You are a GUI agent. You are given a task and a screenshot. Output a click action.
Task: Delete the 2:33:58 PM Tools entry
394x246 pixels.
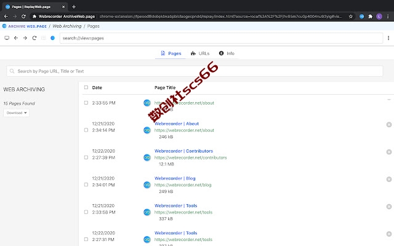(389, 207)
